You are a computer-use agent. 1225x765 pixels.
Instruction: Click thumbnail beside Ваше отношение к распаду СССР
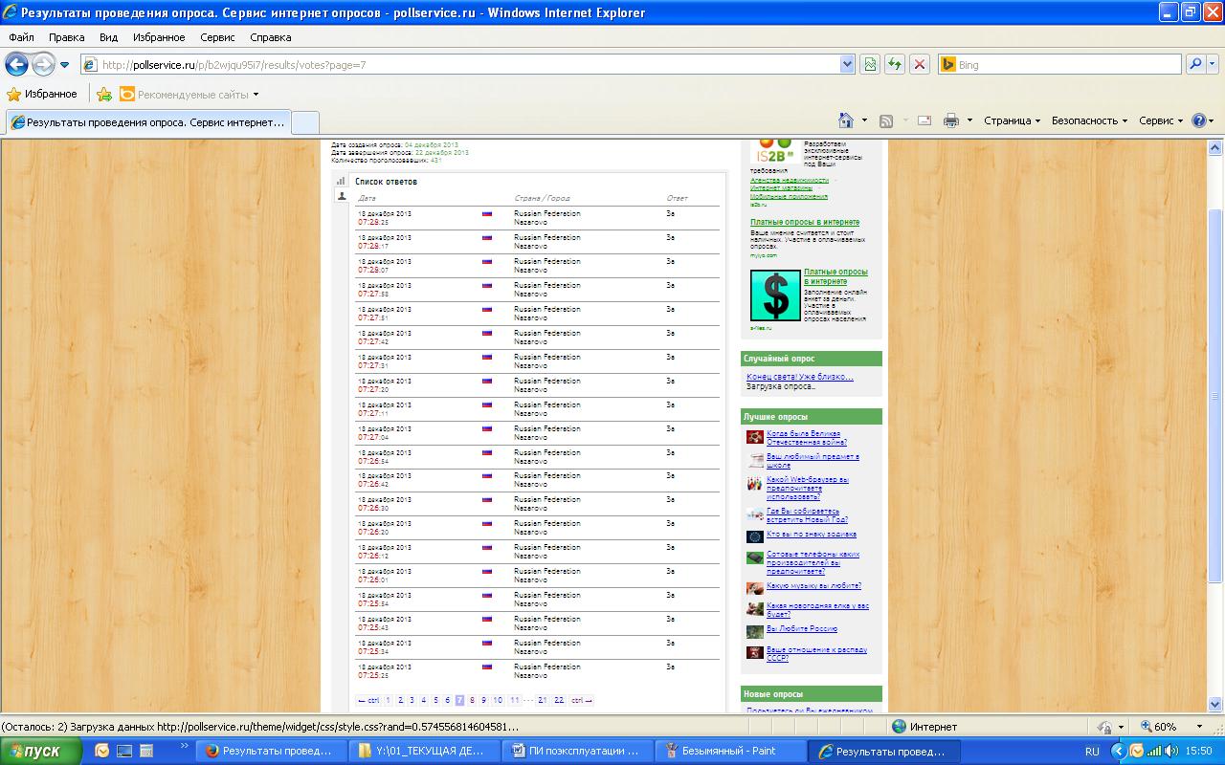click(755, 653)
